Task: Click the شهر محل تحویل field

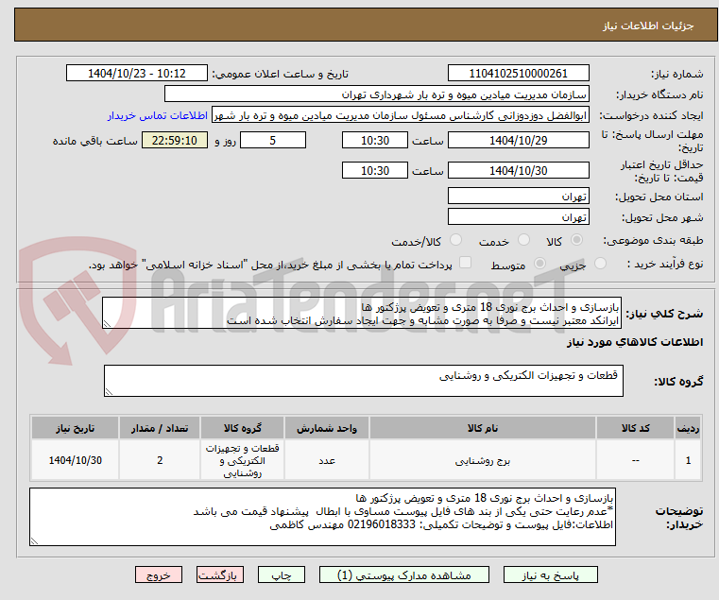Action: coord(518,216)
